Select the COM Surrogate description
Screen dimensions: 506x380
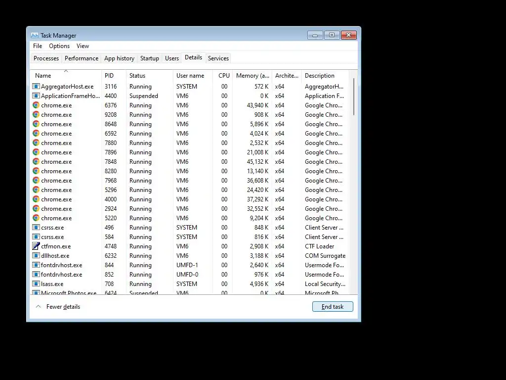coord(325,255)
